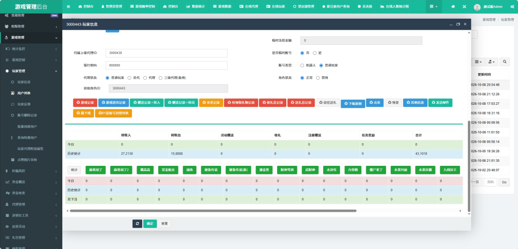Screen dimensions: 518x249
Task: Click the red 游戏记录 button
Action: pos(85,103)
